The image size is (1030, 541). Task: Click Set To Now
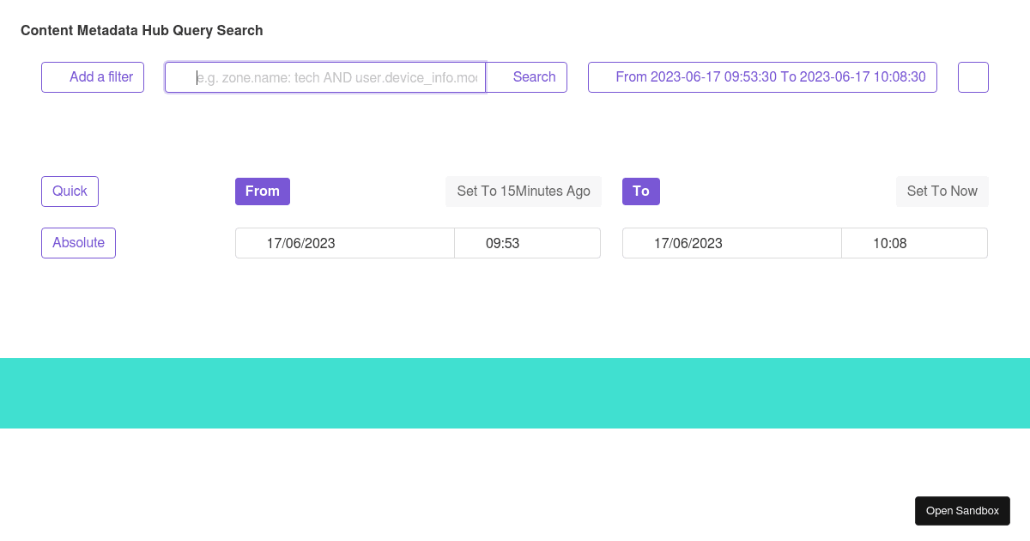click(x=942, y=191)
